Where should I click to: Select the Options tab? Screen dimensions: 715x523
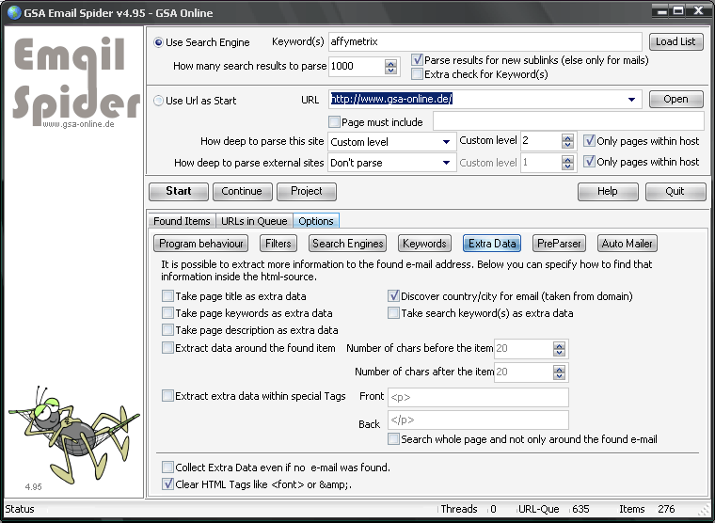(316, 221)
